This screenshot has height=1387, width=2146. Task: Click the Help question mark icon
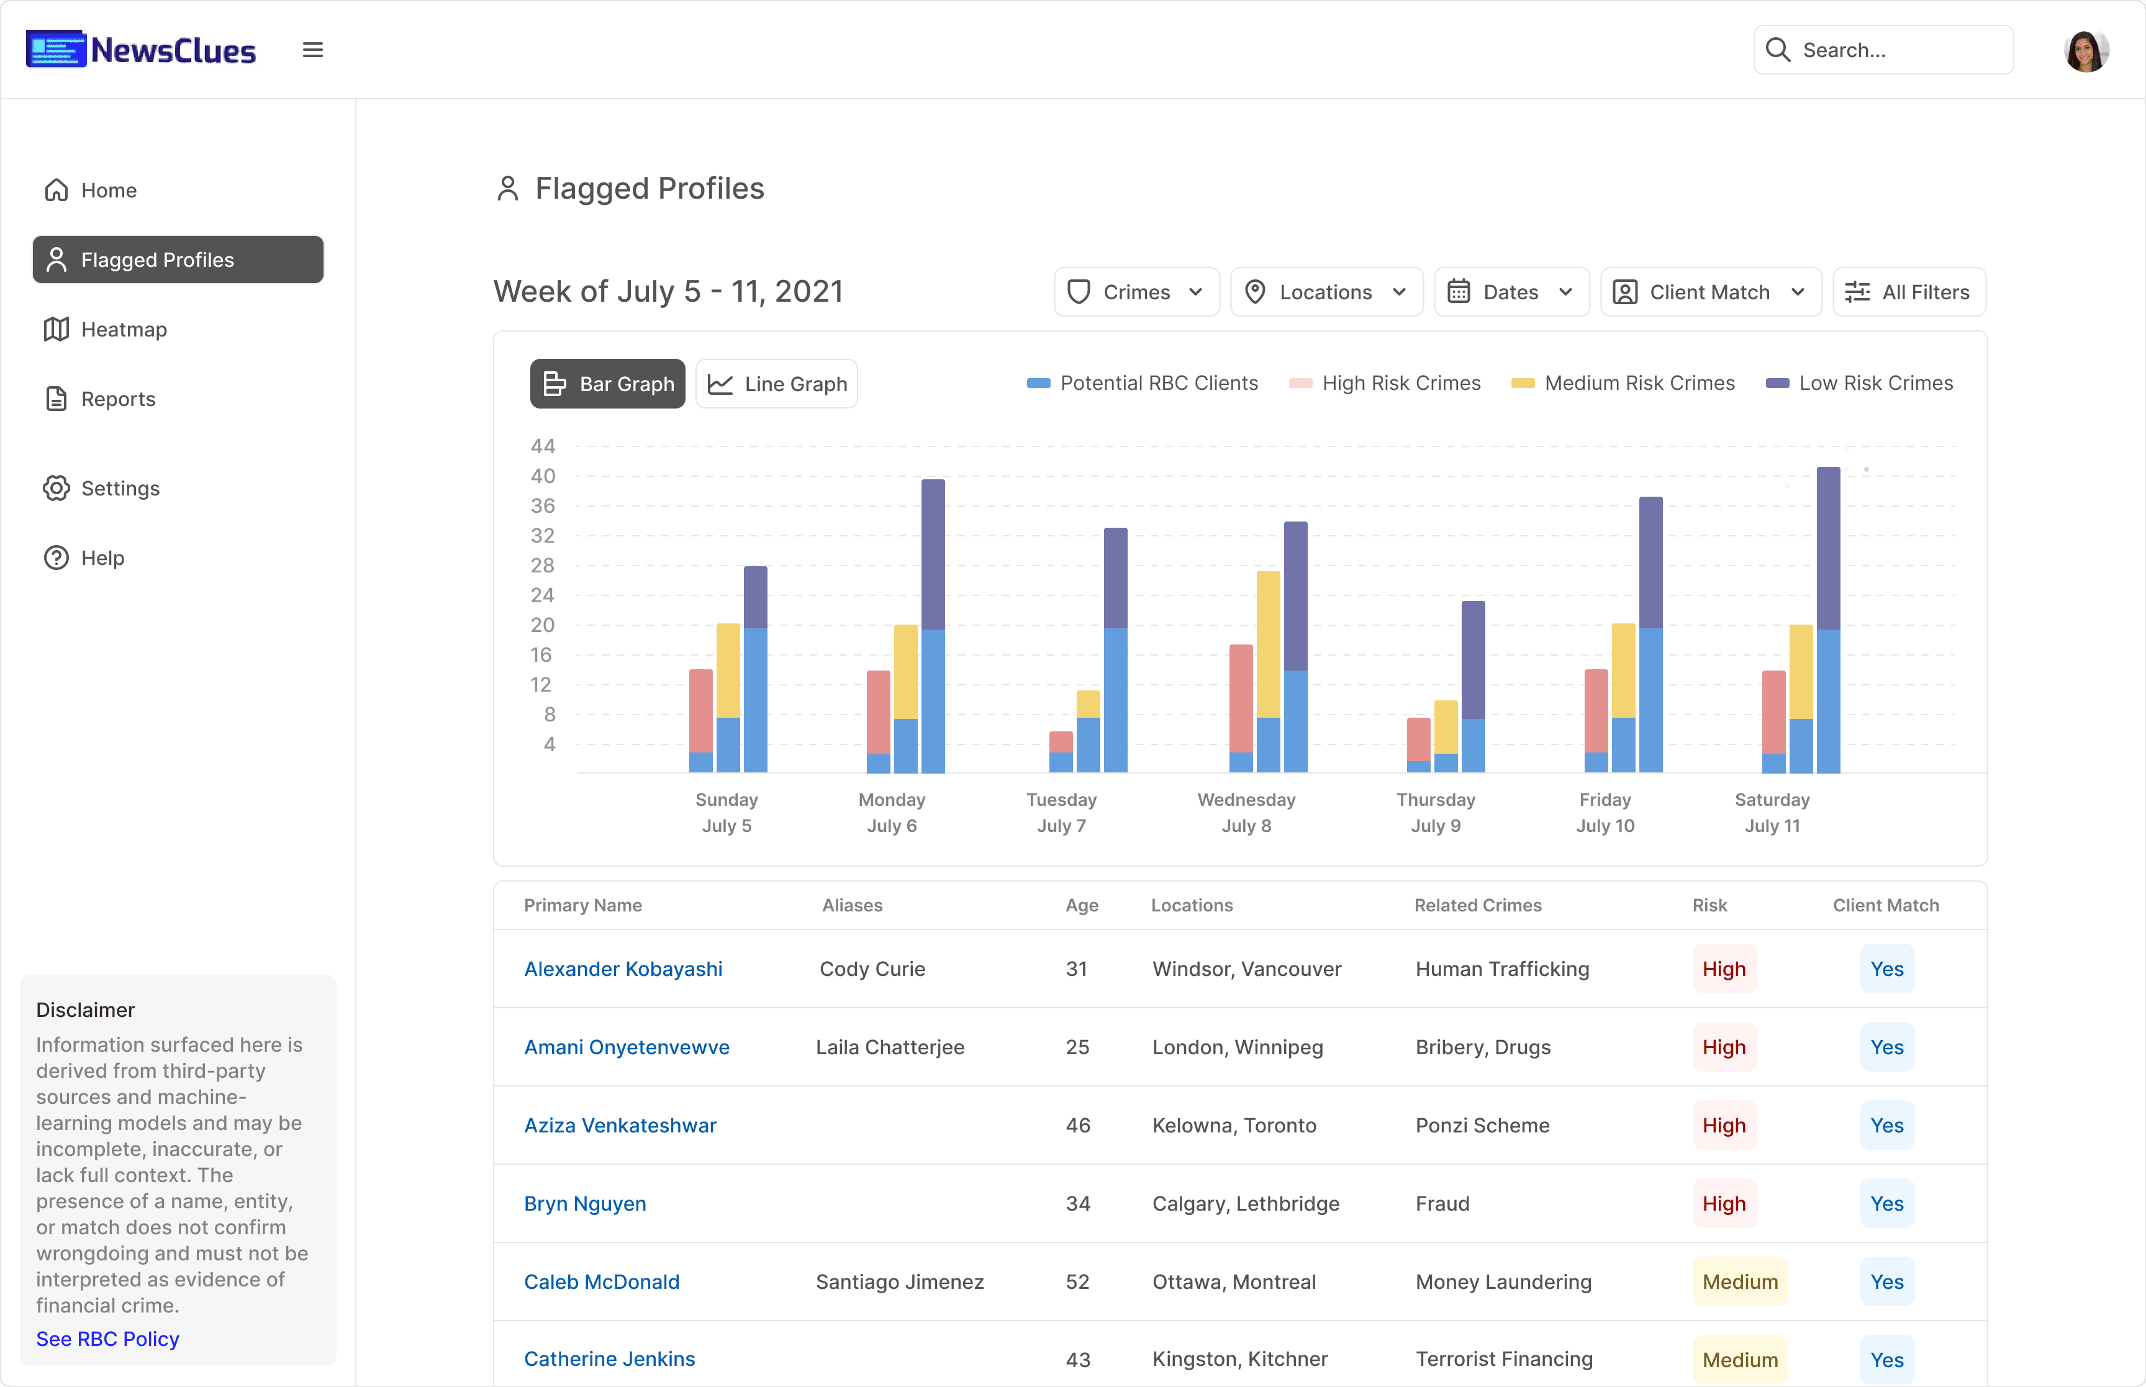click(x=57, y=558)
